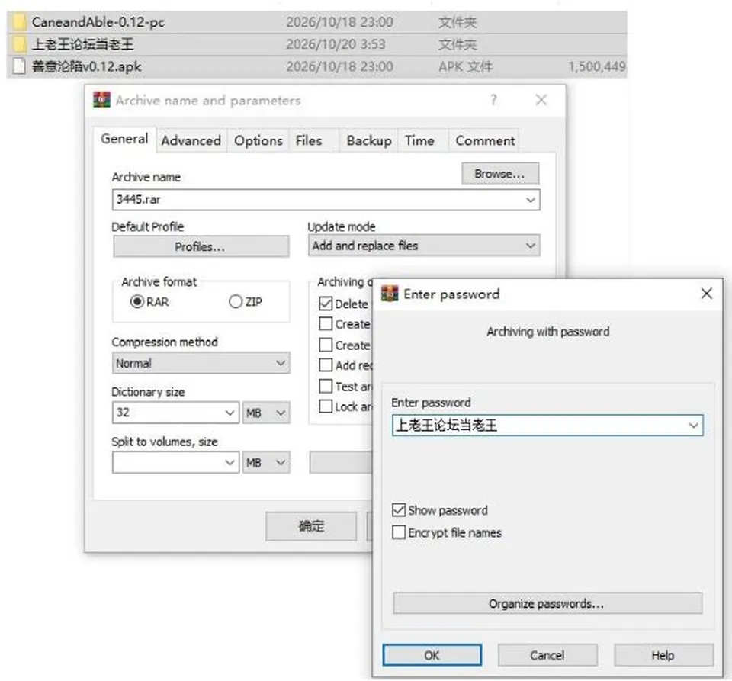Confirm the password with OK

click(432, 655)
